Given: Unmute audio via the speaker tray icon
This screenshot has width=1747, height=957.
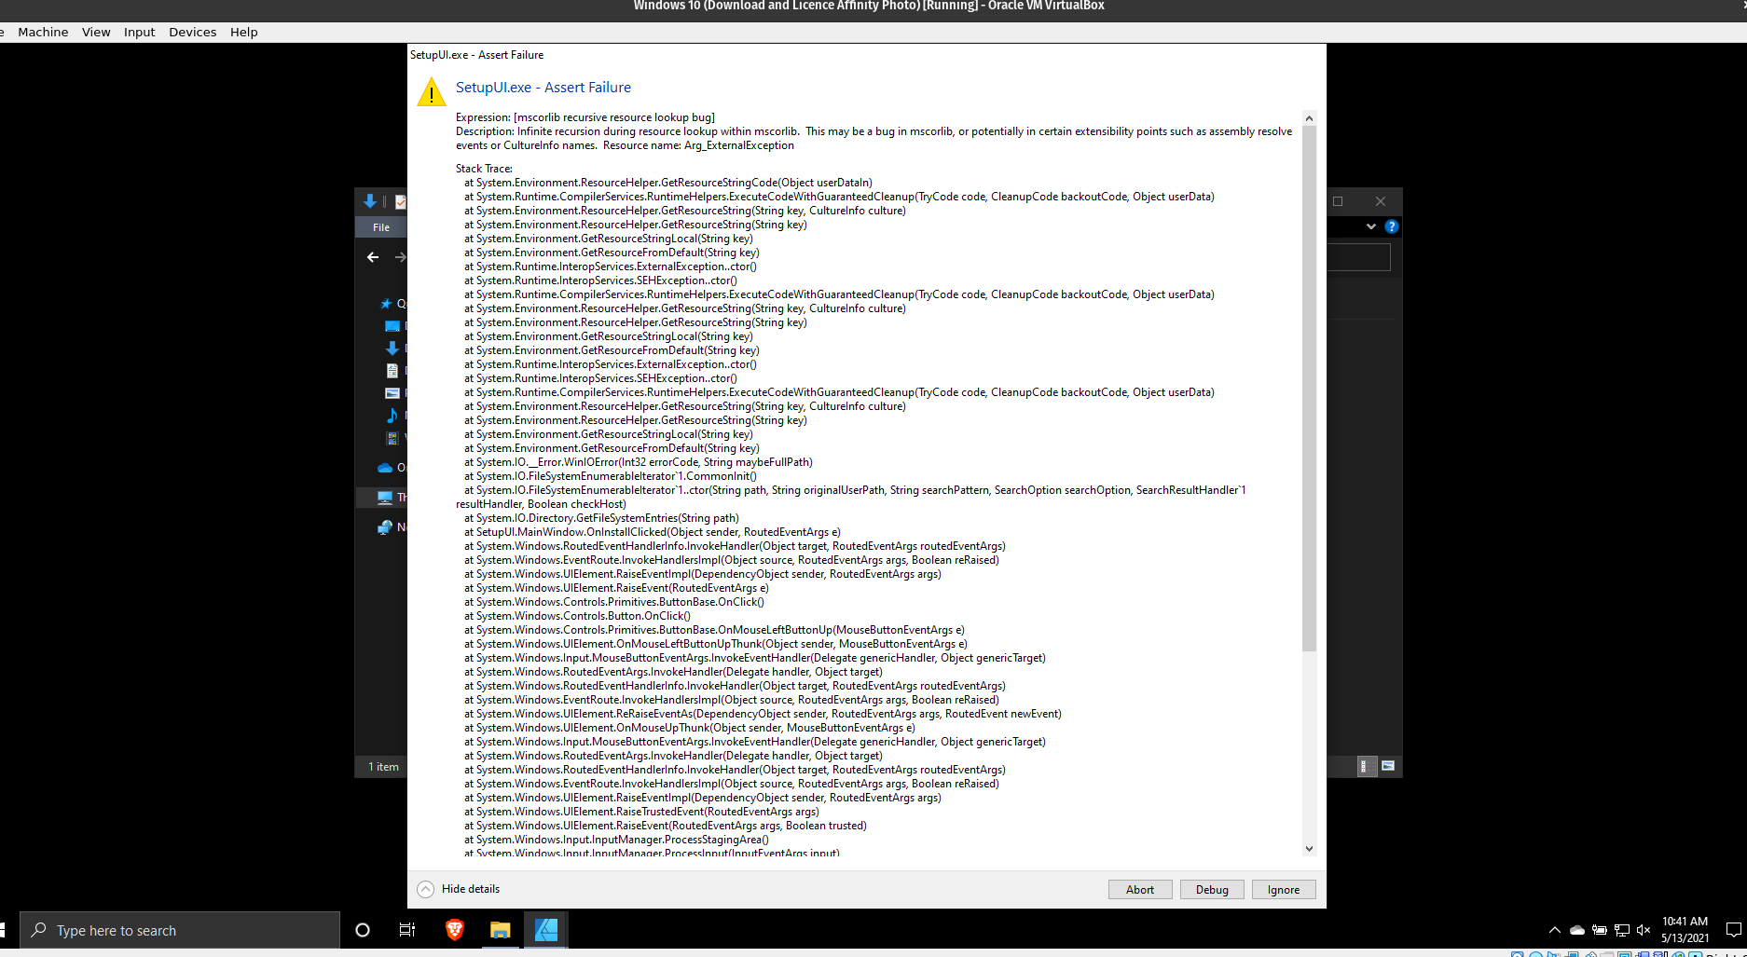Looking at the screenshot, I should tap(1643, 929).
